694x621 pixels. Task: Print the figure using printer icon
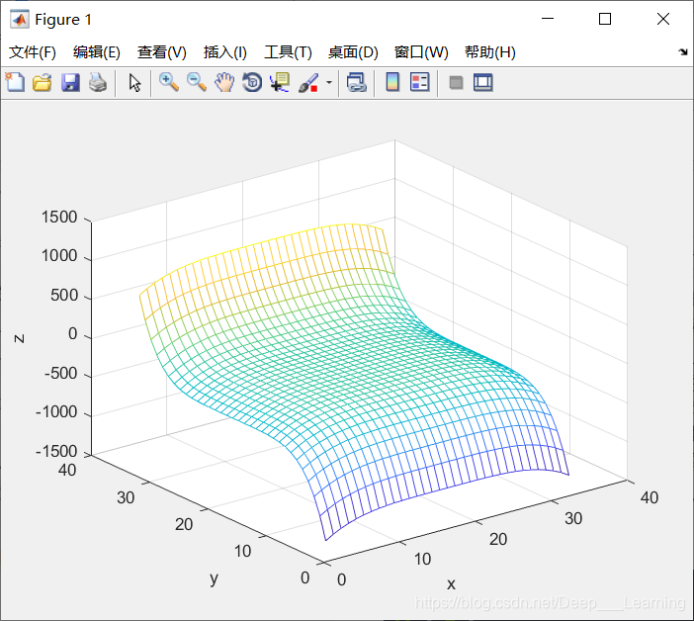98,82
